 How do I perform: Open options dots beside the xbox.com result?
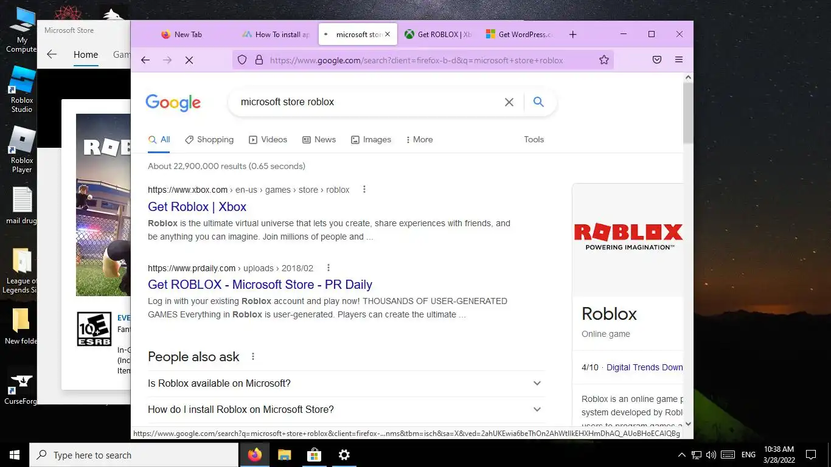(364, 190)
